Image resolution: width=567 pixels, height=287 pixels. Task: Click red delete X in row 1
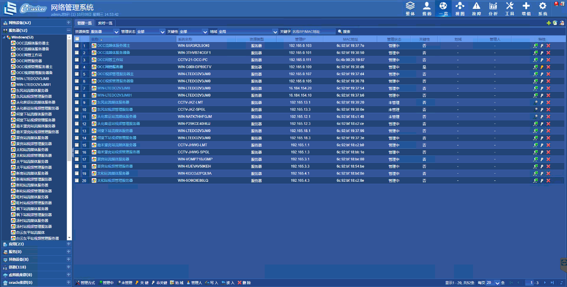tap(548, 46)
